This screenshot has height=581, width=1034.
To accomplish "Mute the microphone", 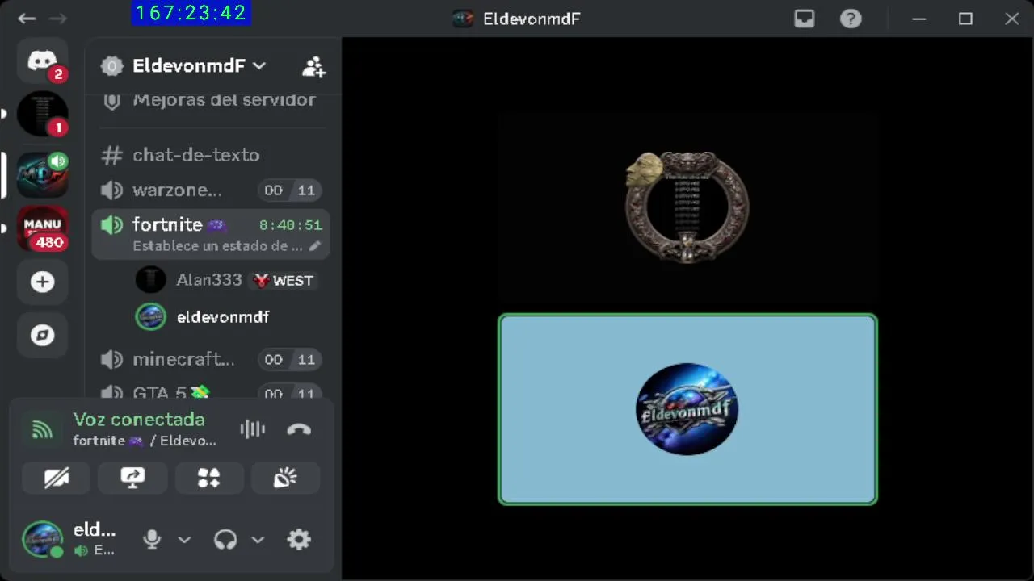I will click(x=152, y=539).
